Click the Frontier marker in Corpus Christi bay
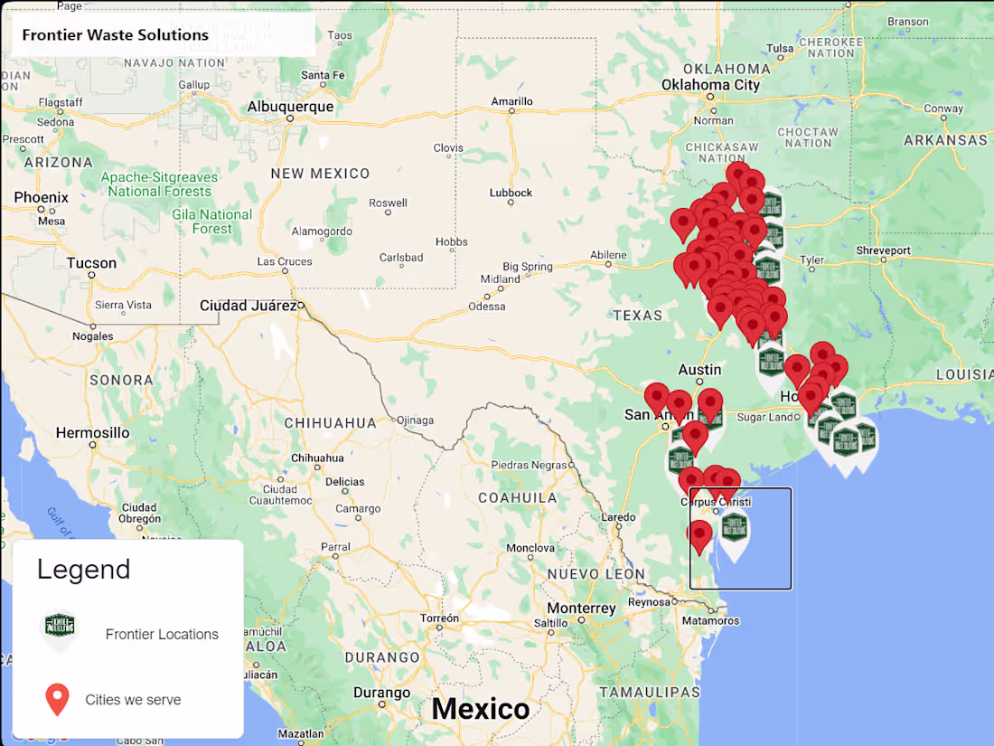 (734, 528)
